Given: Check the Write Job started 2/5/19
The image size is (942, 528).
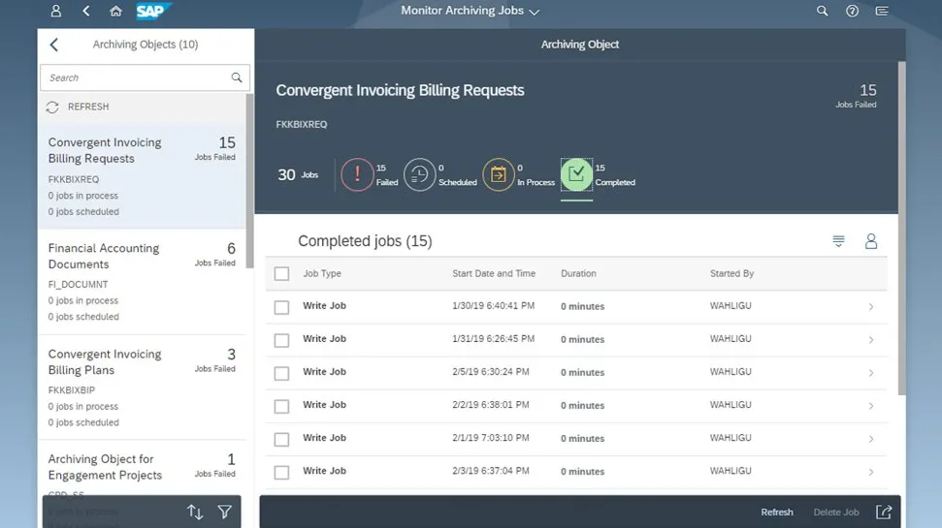Looking at the screenshot, I should (x=281, y=373).
